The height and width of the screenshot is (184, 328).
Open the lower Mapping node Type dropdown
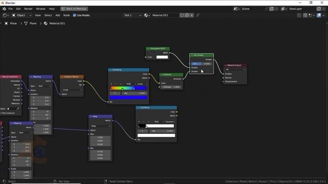[x=25, y=133]
